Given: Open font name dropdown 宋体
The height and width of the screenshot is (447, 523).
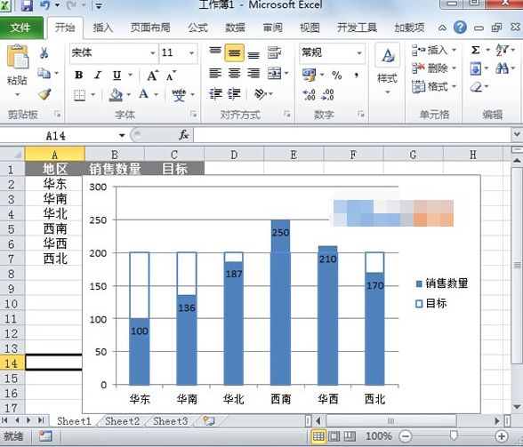Looking at the screenshot, I should tap(152, 53).
